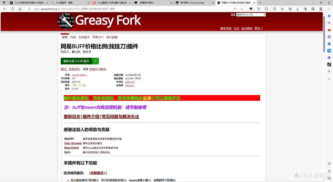The image size is (333, 182).
Task: Open Microsoft 365 in sidebar
Action: coord(329,37)
